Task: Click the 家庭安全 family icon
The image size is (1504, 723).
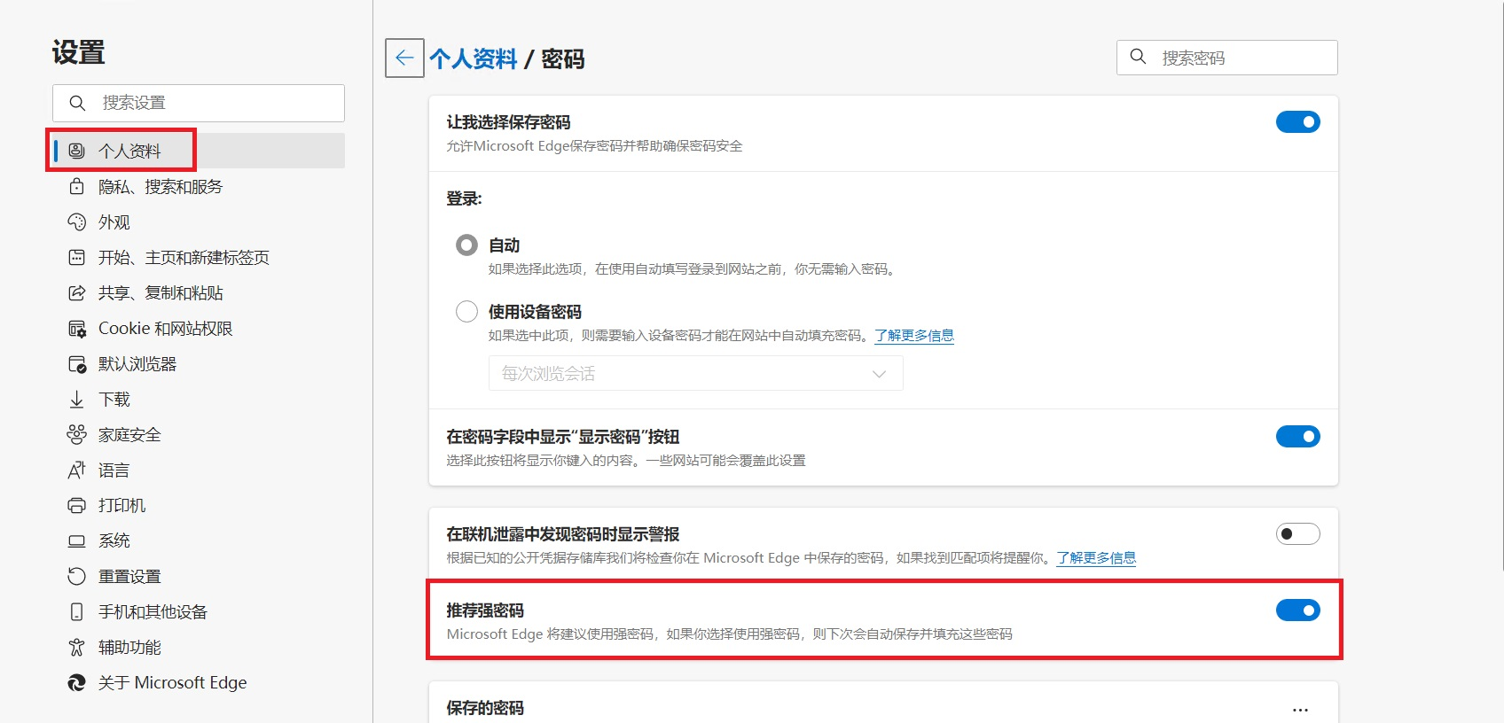Action: 77,434
